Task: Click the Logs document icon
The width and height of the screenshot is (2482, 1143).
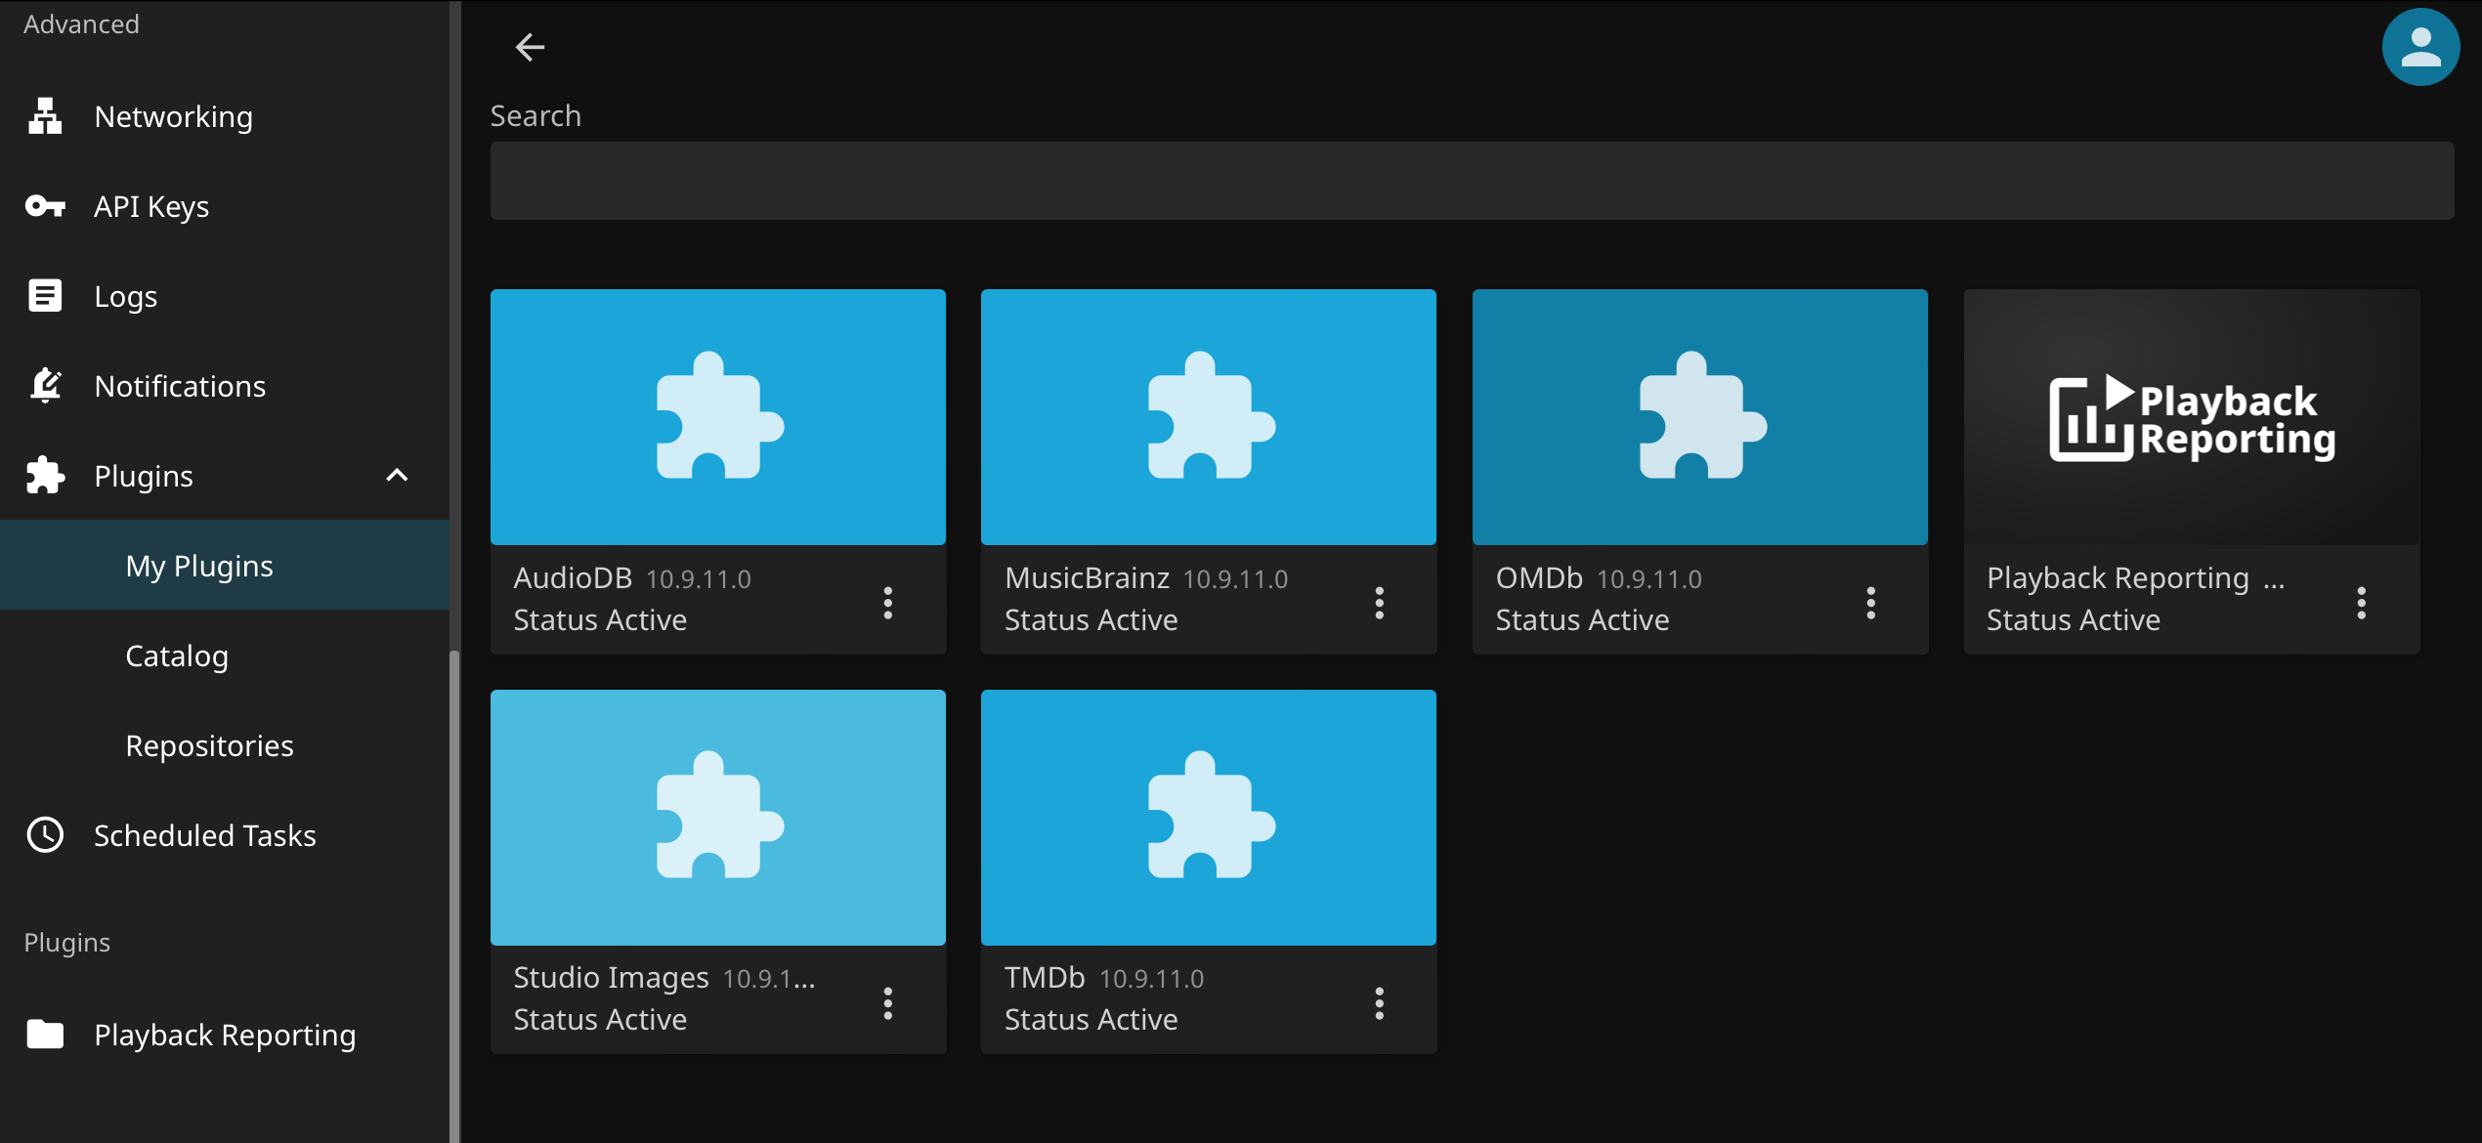Action: (x=45, y=296)
